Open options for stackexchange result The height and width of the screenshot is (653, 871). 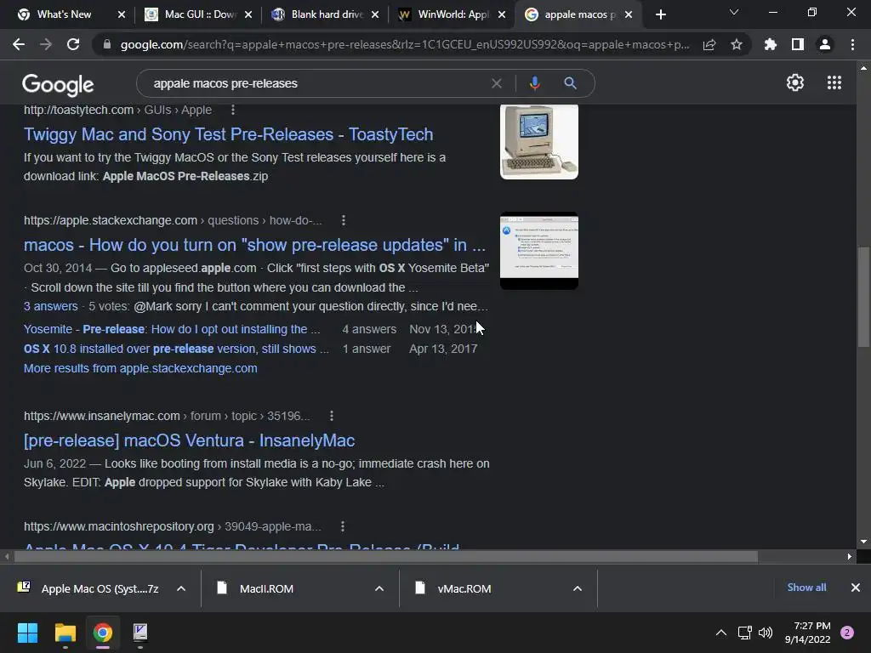click(x=344, y=220)
